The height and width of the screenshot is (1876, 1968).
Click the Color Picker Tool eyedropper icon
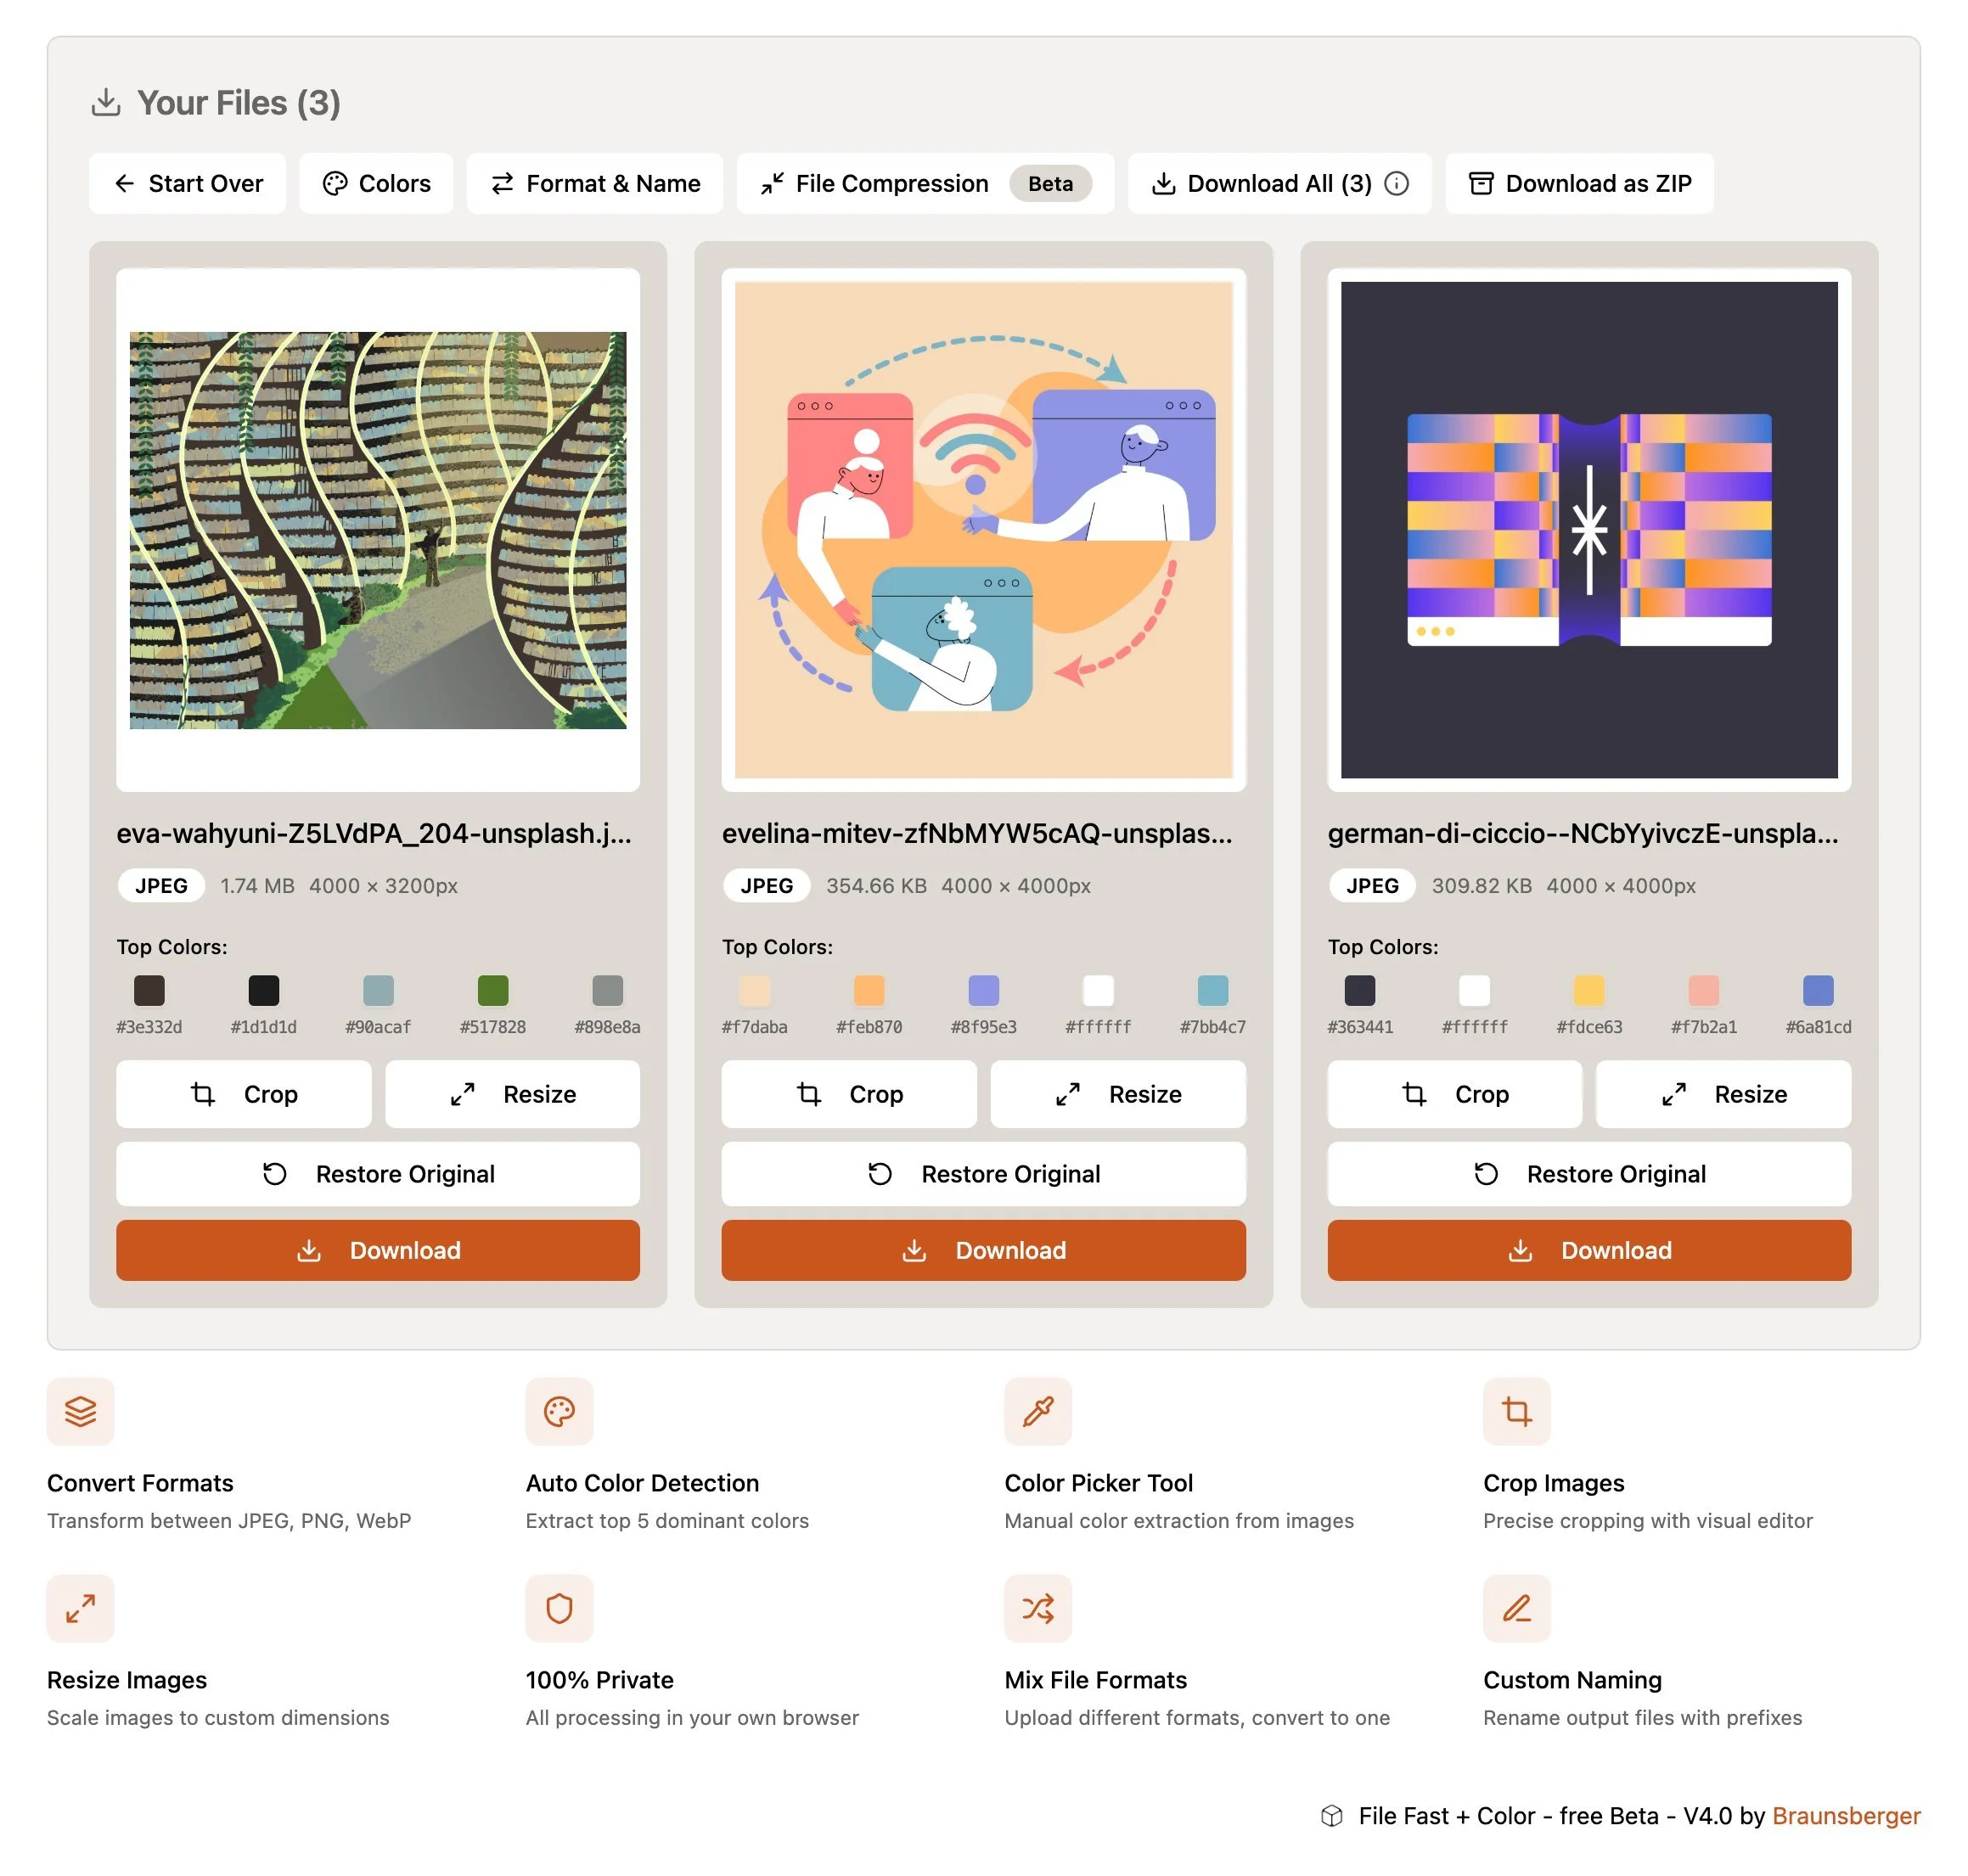[x=1037, y=1411]
